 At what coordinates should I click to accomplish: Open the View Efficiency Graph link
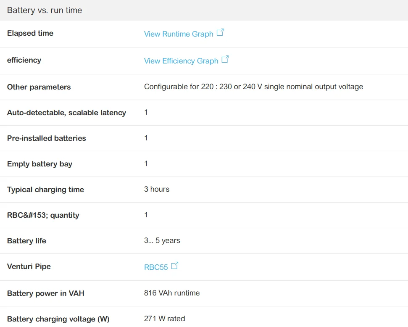point(181,61)
